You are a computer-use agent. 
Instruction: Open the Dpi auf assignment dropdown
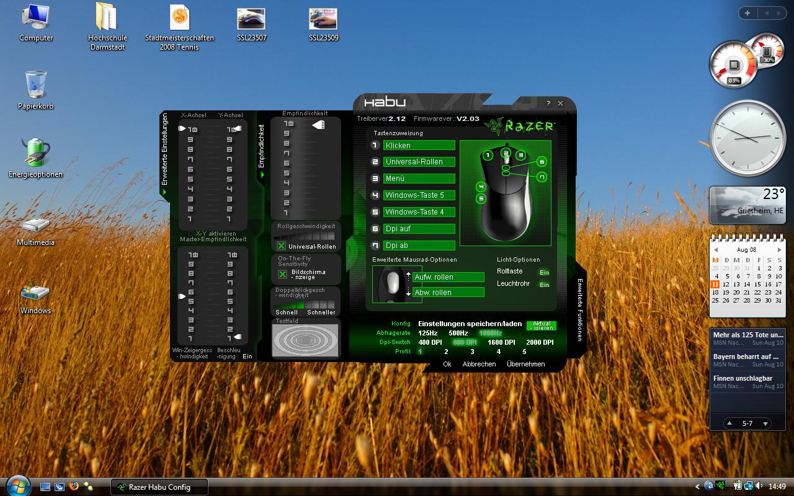(x=419, y=229)
